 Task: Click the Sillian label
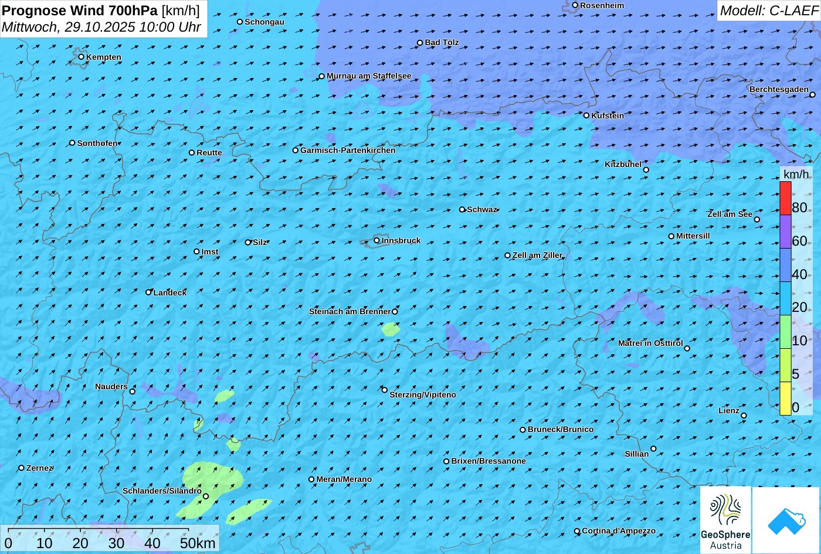point(637,454)
